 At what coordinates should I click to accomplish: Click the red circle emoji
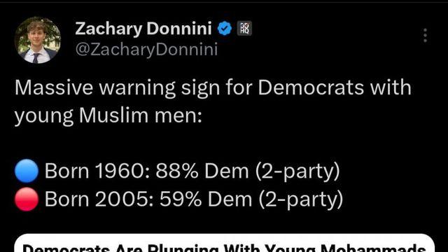(27, 199)
